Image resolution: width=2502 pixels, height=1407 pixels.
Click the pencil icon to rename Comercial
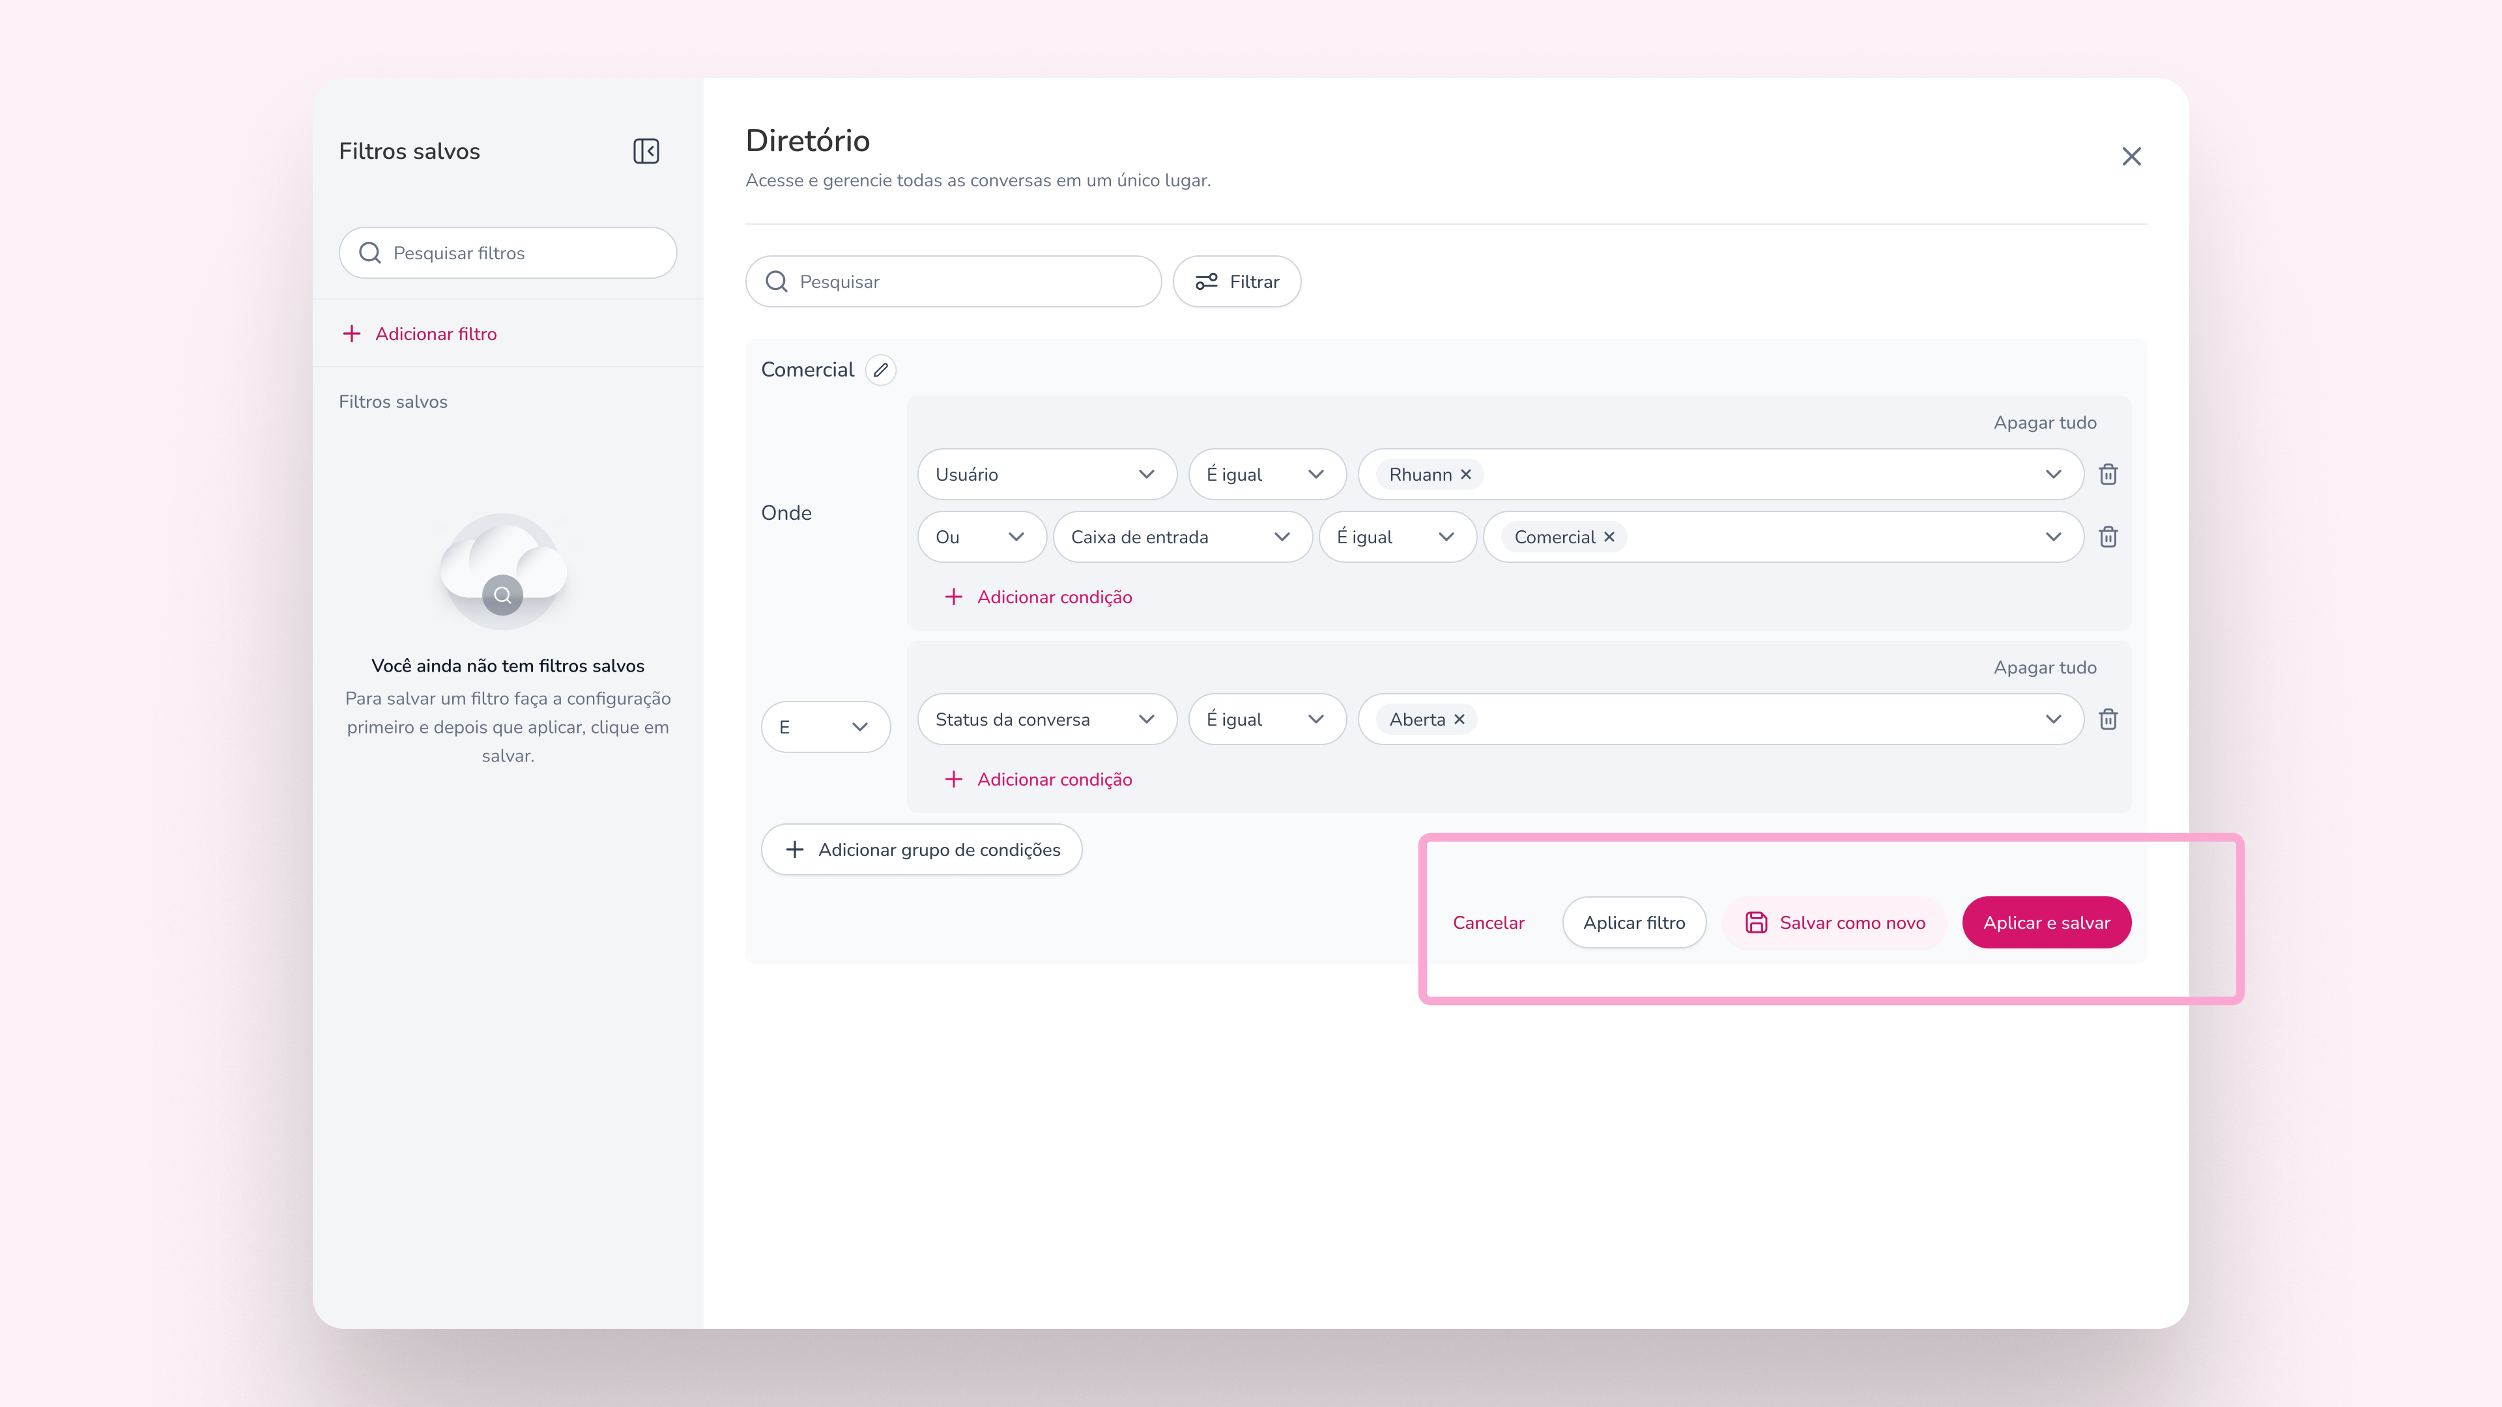(x=880, y=370)
